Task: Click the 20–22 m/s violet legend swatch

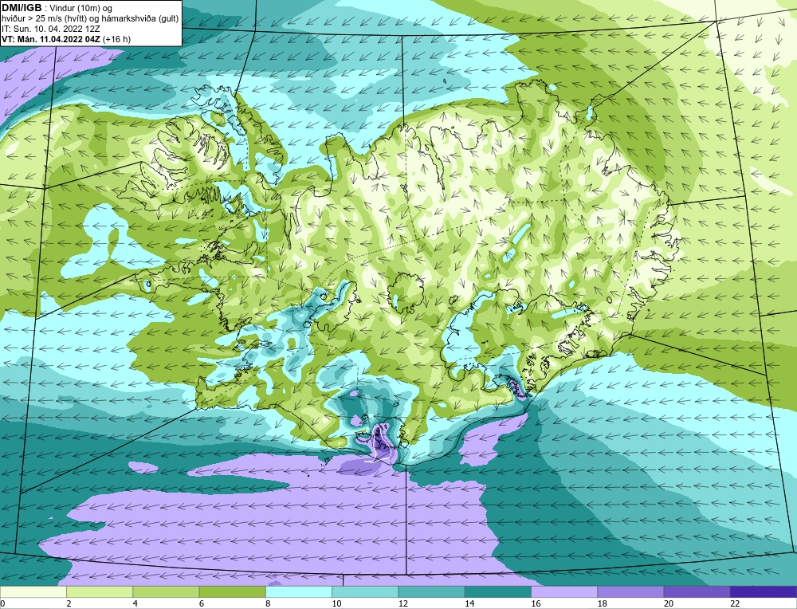Action: pos(697,591)
